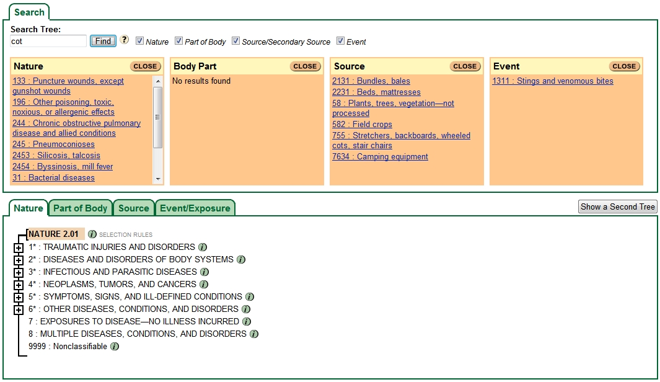Open the Event/Exposure tab
The width and height of the screenshot is (660, 382).
point(195,208)
